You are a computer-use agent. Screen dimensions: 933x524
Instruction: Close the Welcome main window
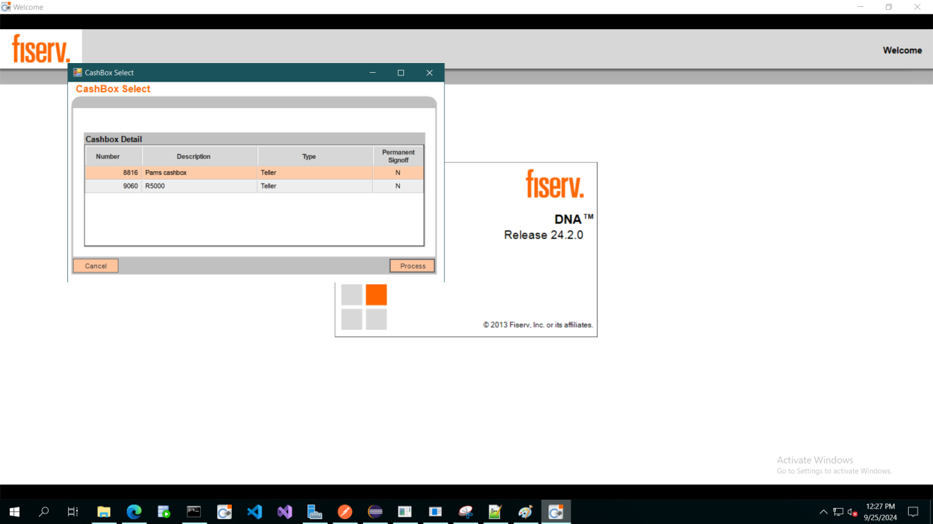[x=917, y=7]
